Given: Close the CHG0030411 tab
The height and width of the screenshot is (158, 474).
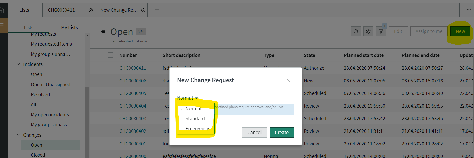Looking at the screenshot, I should tap(91, 10).
